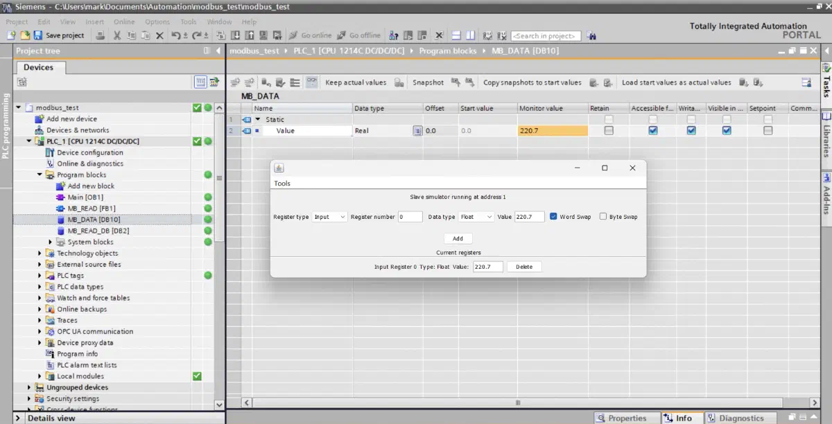Toggle Monitor all glasses icon
Viewport: 832px width, 424px height.
pyautogui.click(x=312, y=82)
